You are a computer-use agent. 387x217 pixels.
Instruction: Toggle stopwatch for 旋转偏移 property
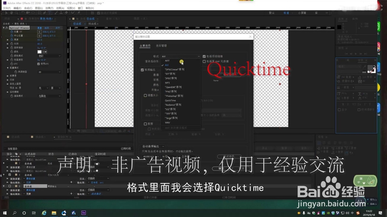12,47
